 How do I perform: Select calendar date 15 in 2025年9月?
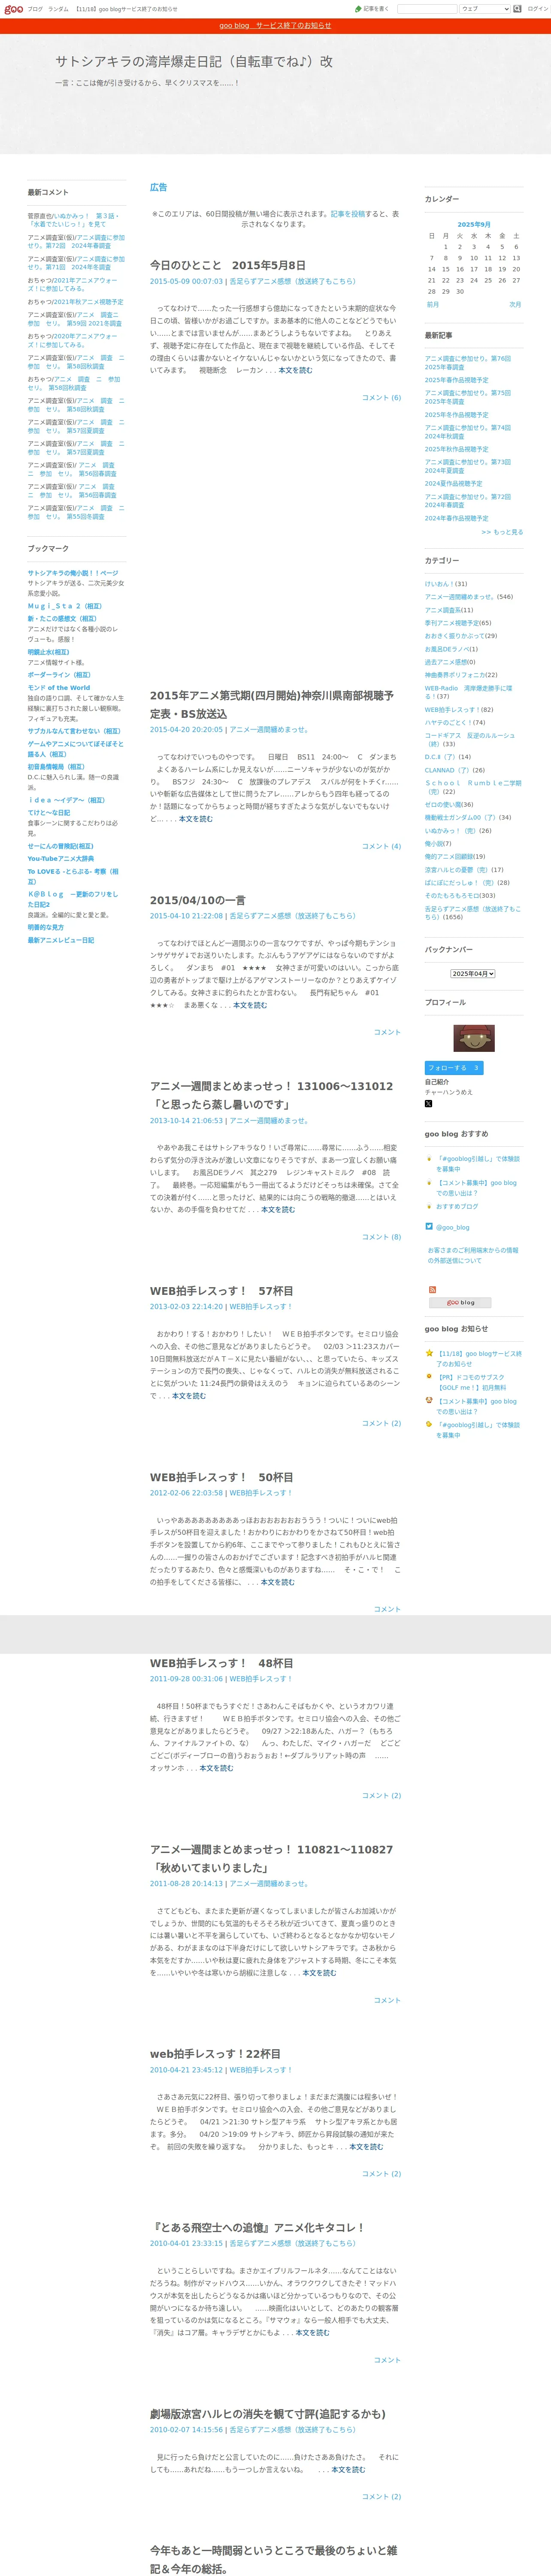446,269
